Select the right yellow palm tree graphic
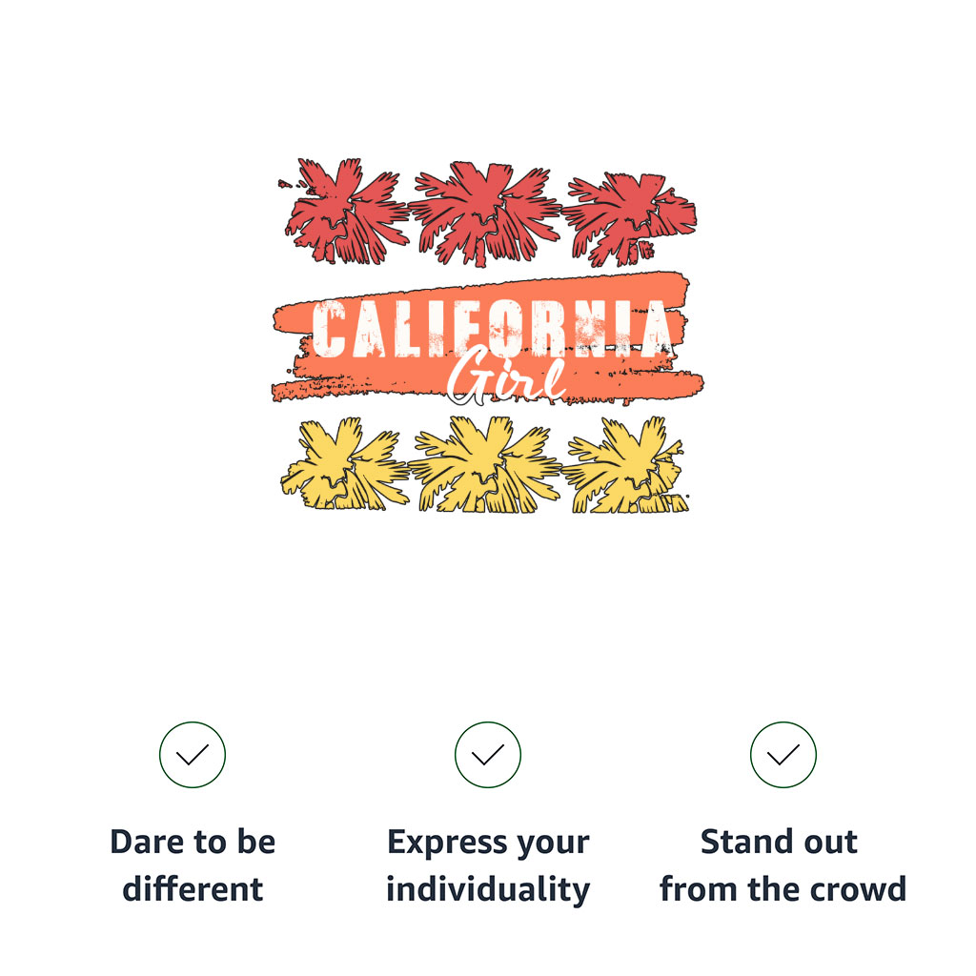Image resolution: width=976 pixels, height=976 pixels. coord(625,465)
